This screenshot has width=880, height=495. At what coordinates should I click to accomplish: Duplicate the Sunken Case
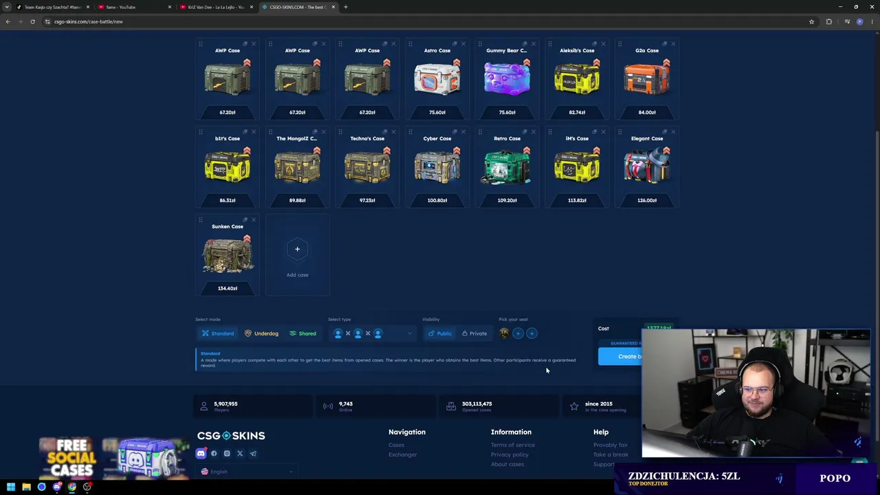click(x=245, y=220)
